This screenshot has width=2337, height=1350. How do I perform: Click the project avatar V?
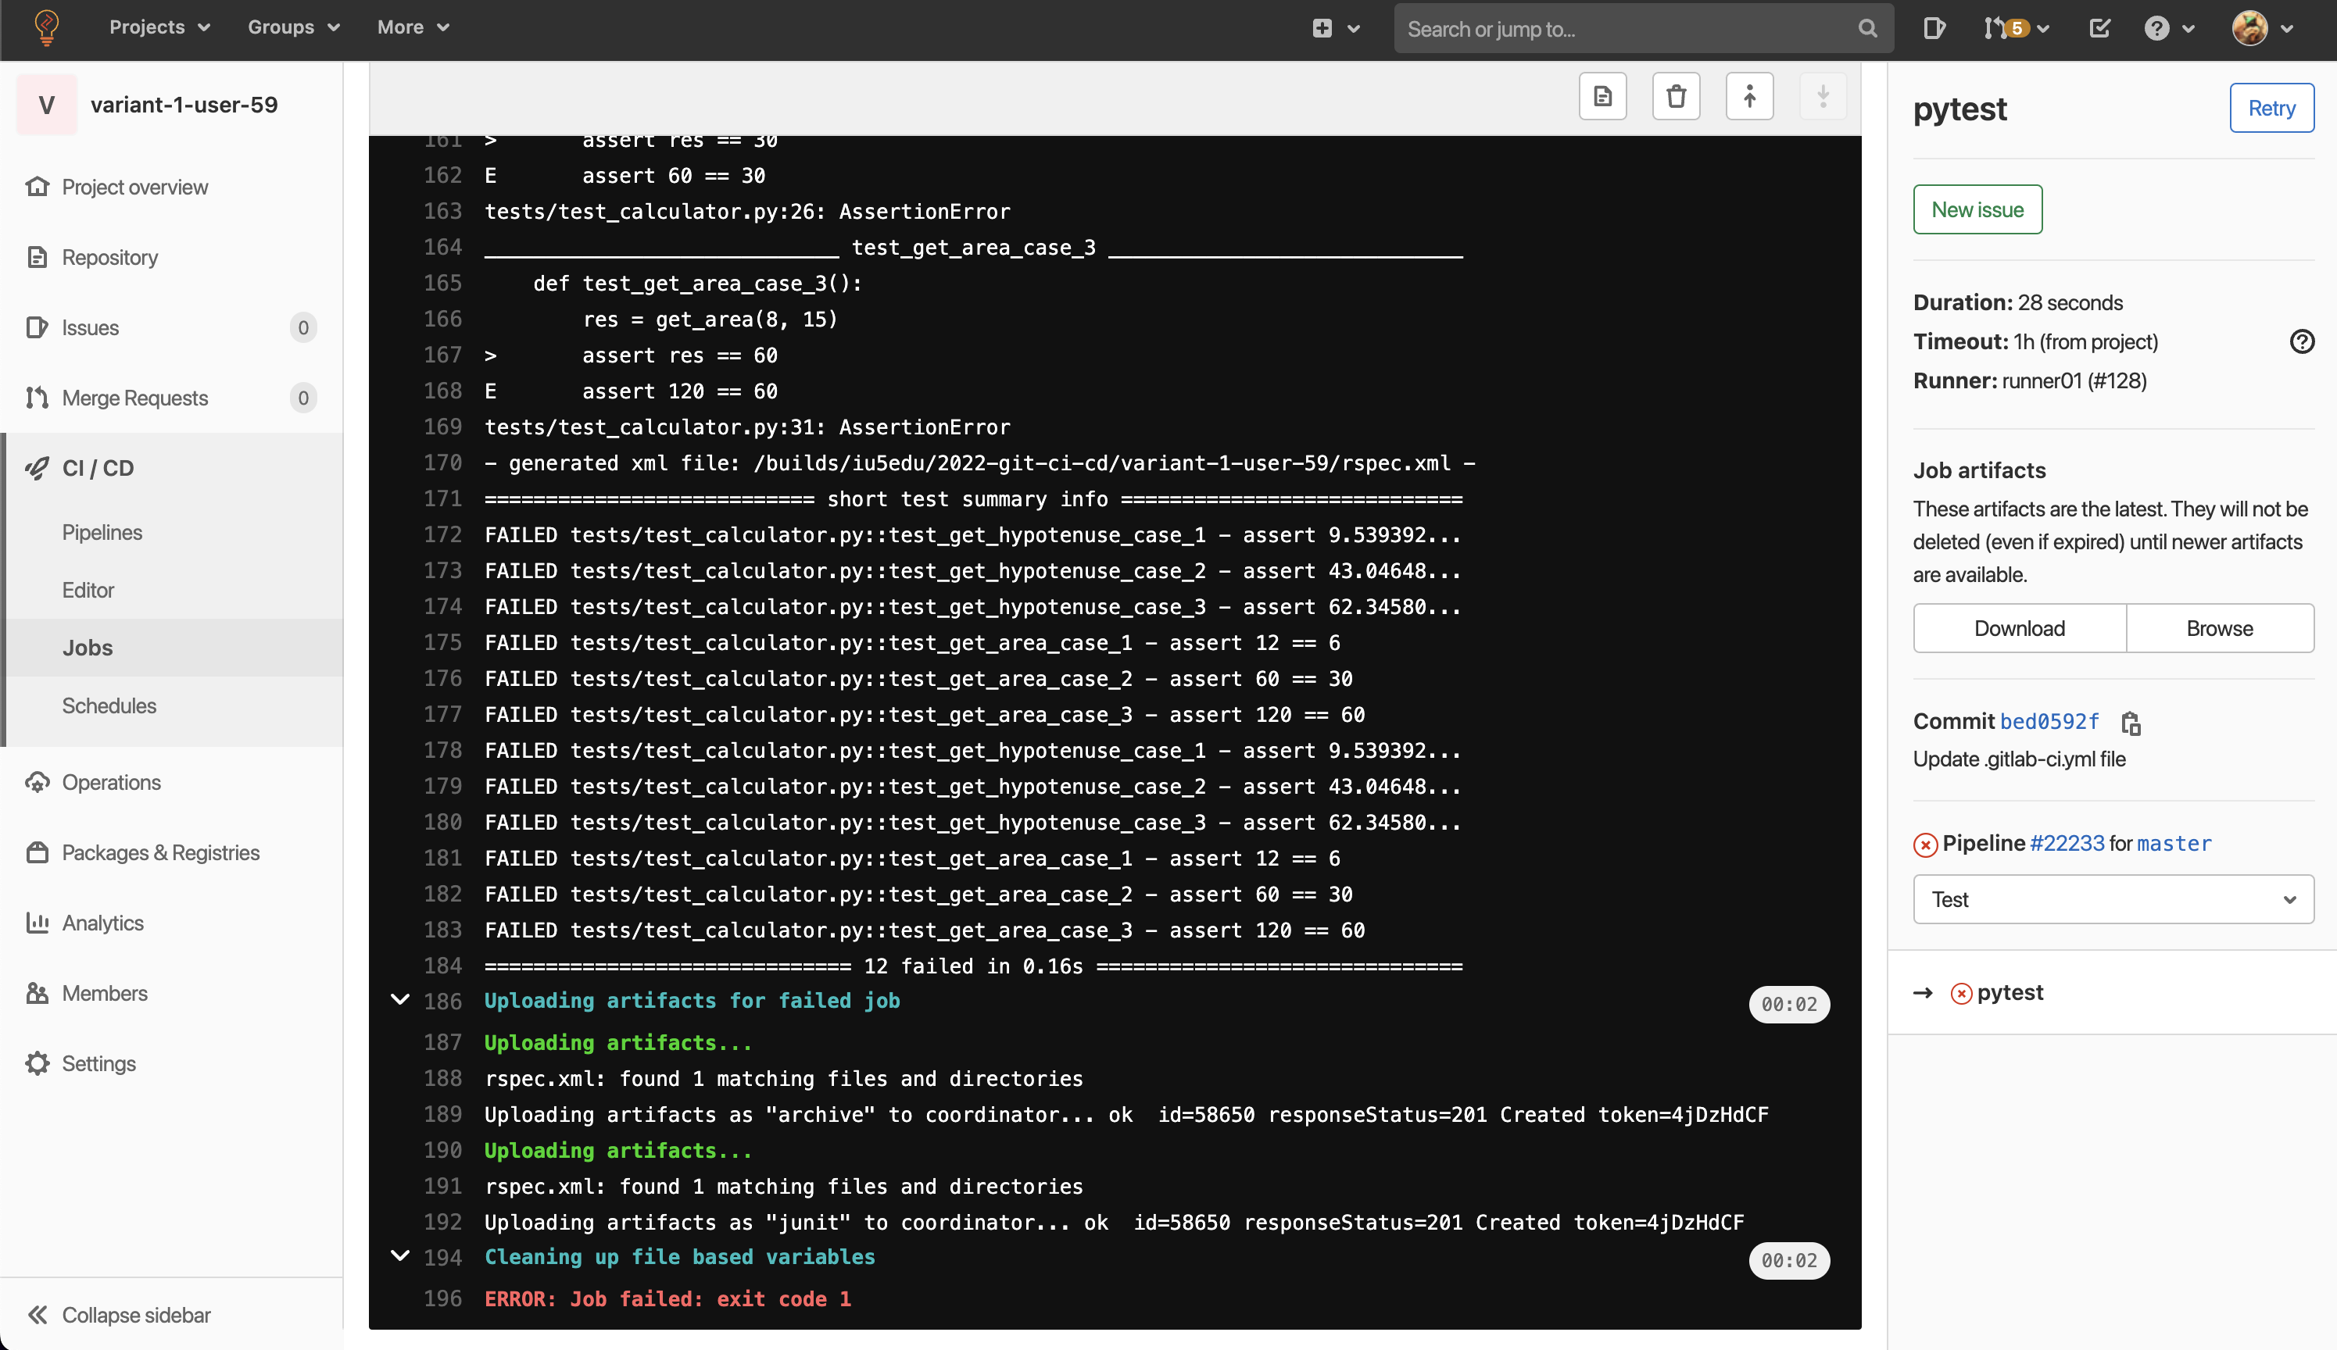point(46,105)
